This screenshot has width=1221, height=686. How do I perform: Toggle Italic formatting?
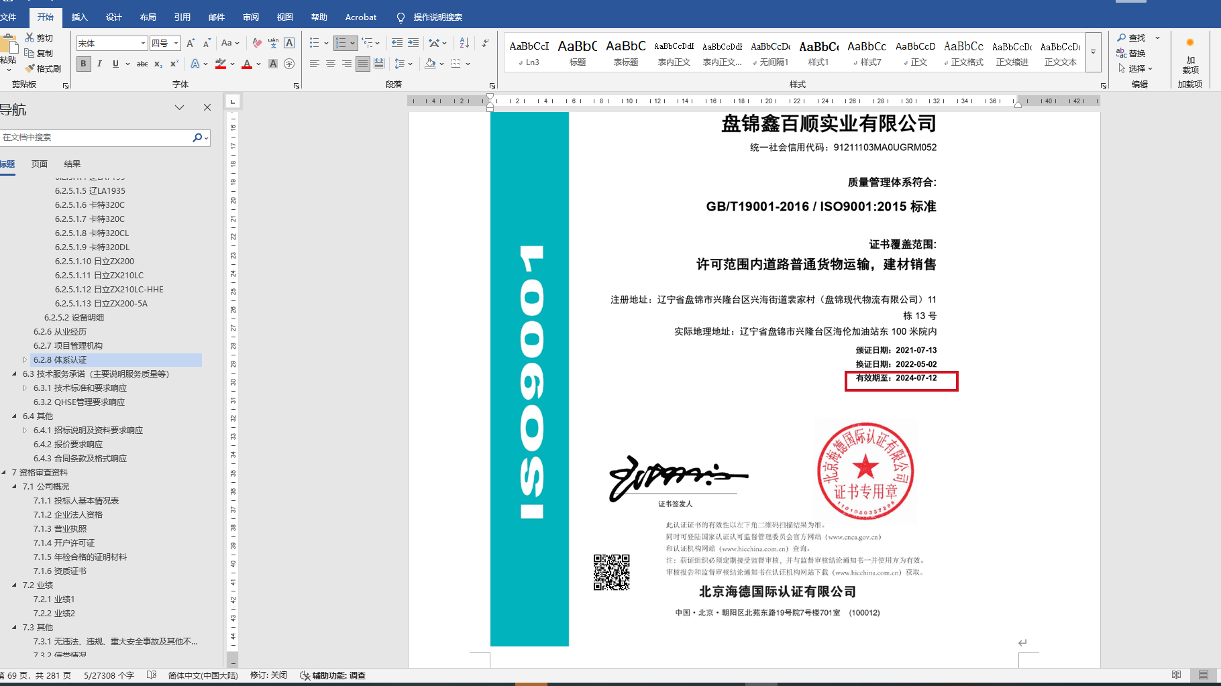[x=99, y=64]
